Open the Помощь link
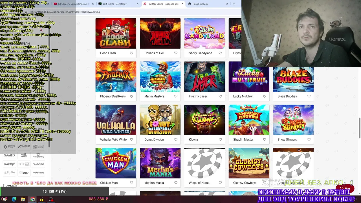 (x=10, y=186)
